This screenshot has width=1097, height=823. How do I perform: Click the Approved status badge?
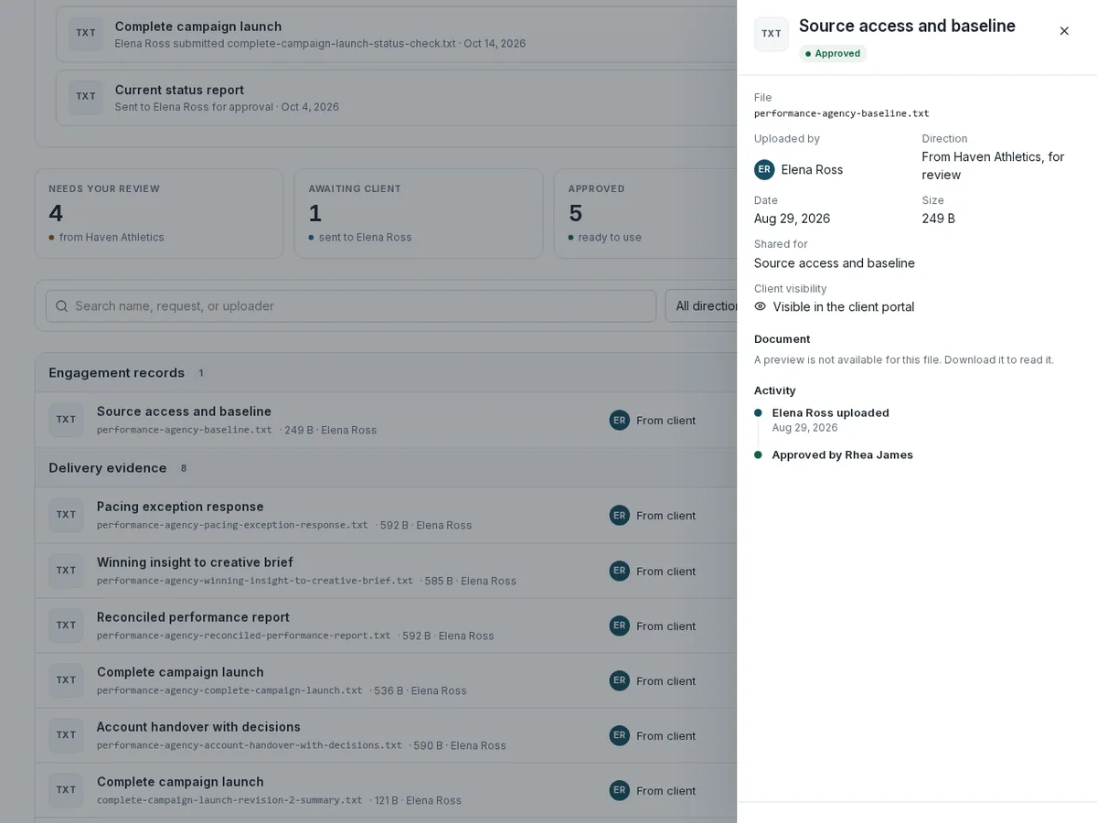point(833,53)
